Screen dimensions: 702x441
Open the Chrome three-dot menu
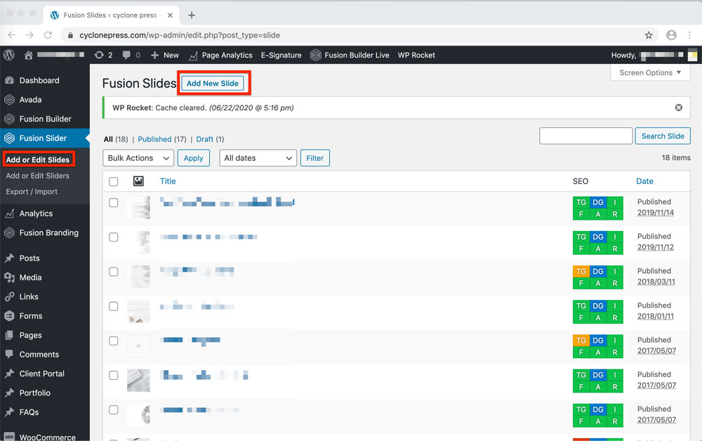click(x=689, y=35)
